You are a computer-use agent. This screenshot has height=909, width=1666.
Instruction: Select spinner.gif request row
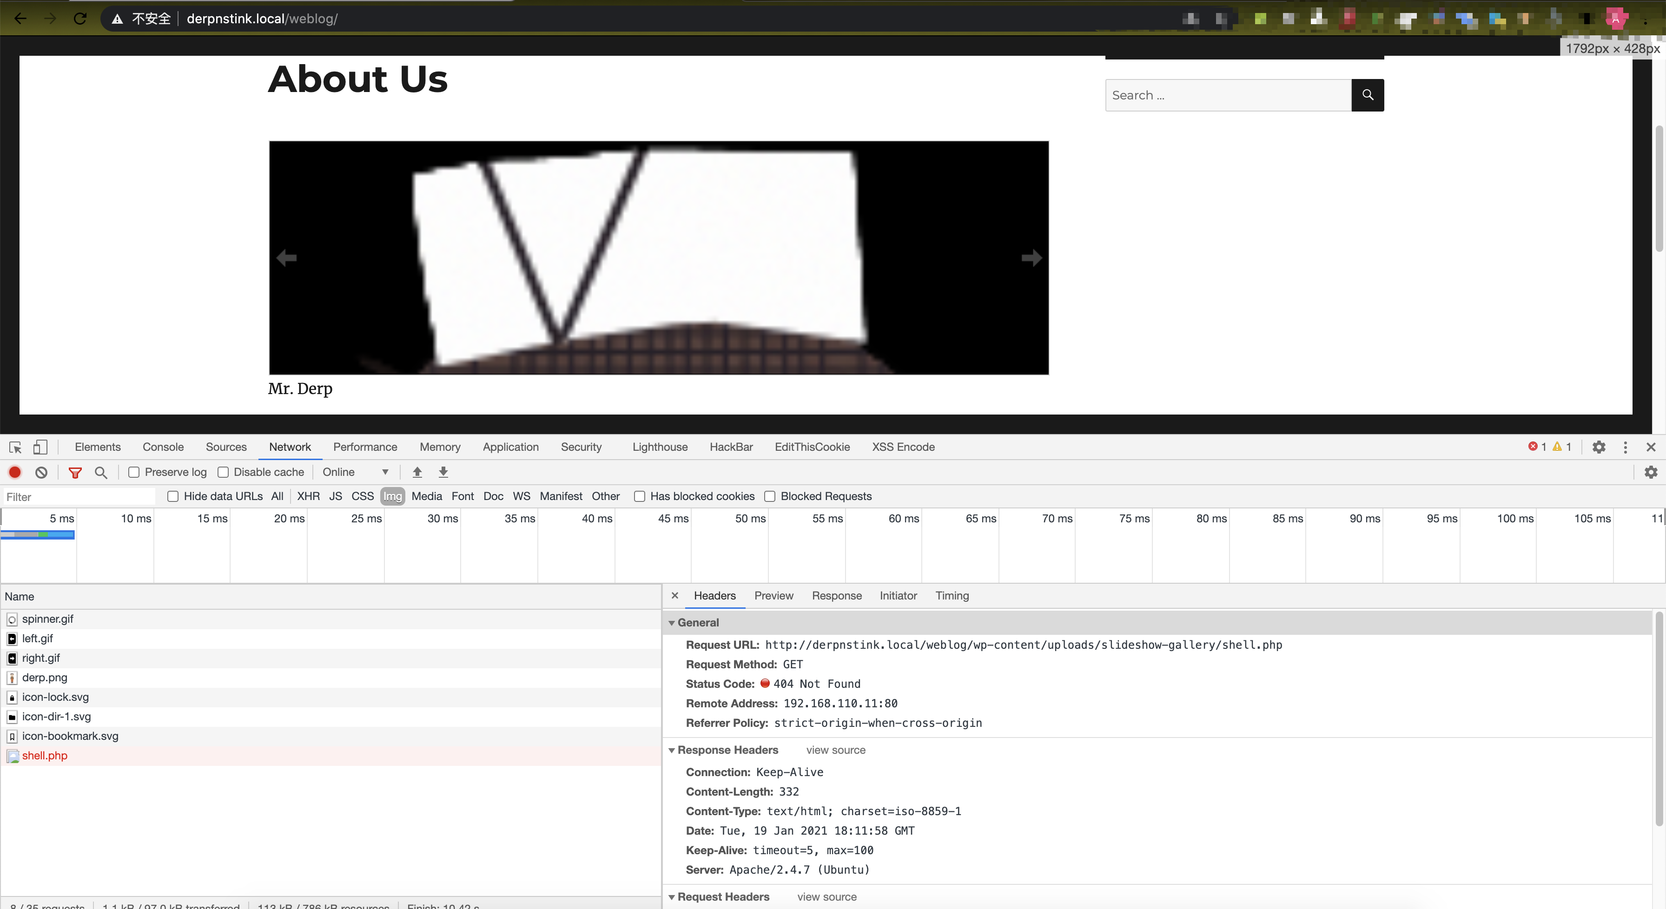pyautogui.click(x=331, y=619)
